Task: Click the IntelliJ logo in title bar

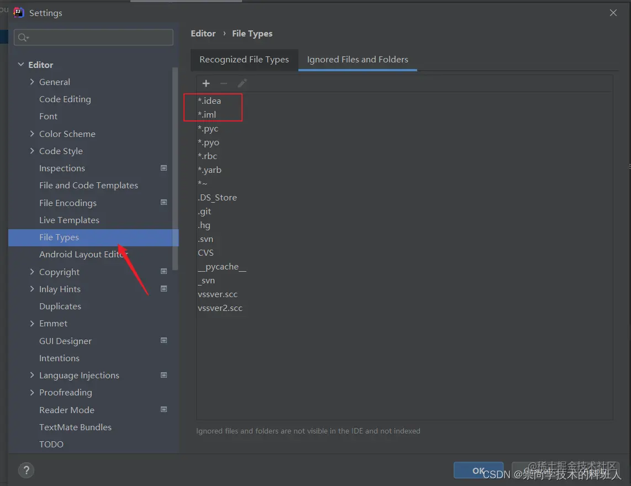Action: click(x=19, y=13)
